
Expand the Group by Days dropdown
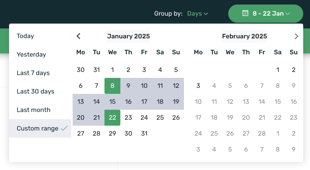[x=198, y=14]
